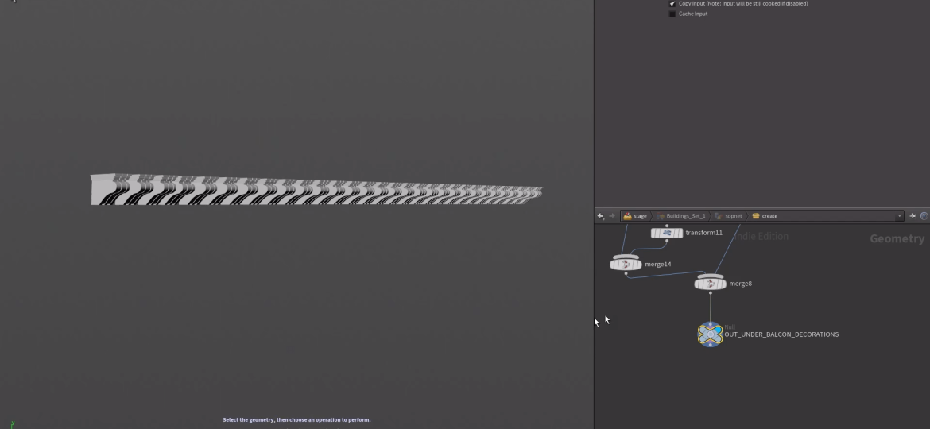Click the OUT_UNDER_BALCON_DECORATIONS node name
Viewport: 930px width, 429px height.
point(781,334)
